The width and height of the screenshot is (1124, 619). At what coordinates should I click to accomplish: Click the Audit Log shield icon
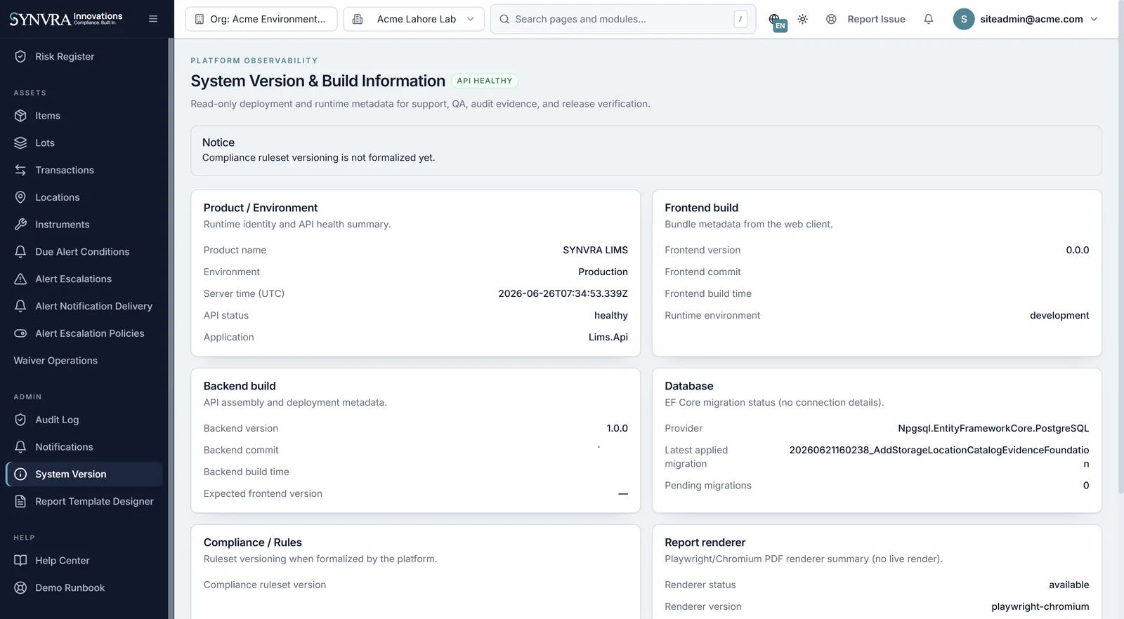pyautogui.click(x=20, y=420)
